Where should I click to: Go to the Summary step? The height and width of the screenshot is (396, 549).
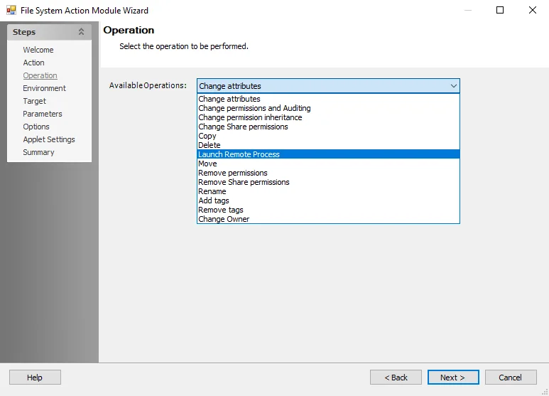pos(38,152)
